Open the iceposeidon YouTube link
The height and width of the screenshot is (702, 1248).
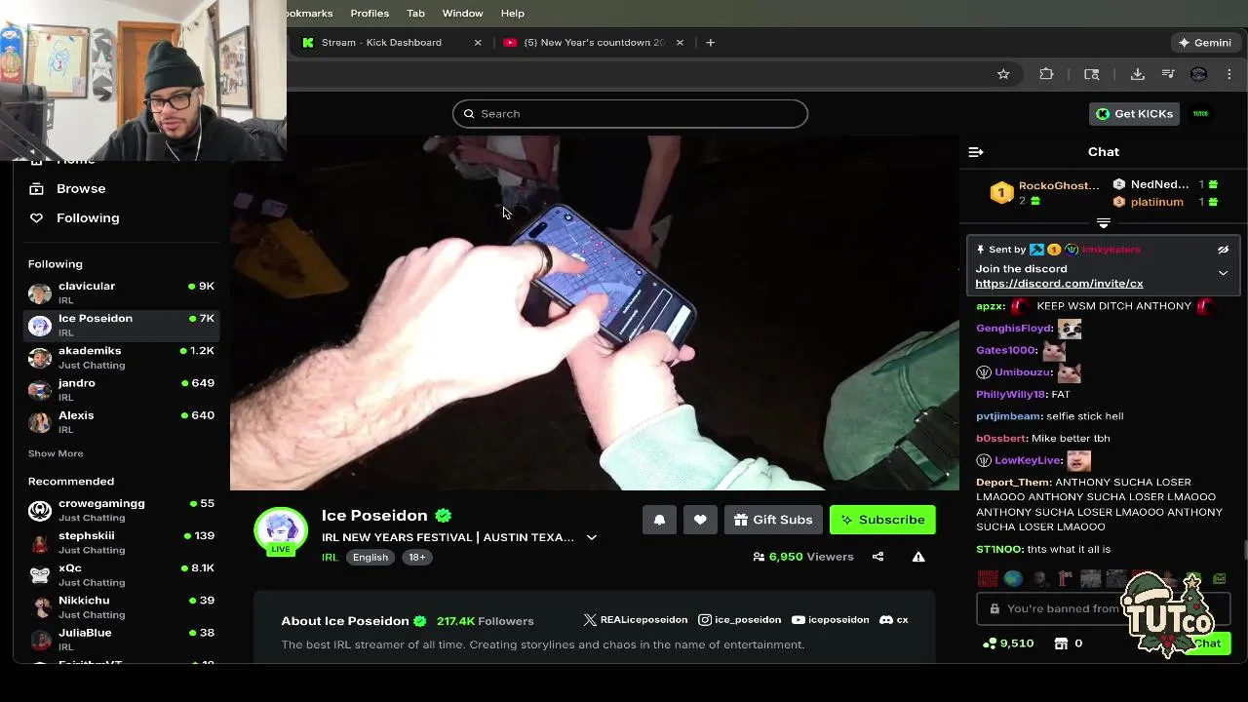coord(831,620)
